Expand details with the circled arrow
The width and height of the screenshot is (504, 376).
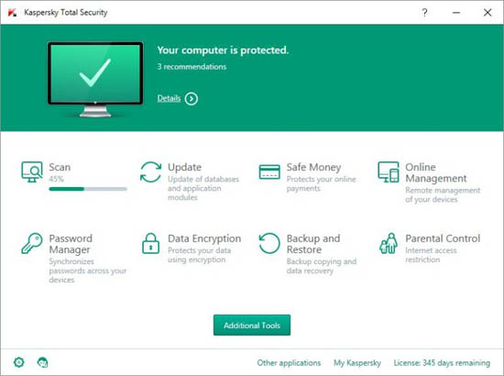coord(192,99)
